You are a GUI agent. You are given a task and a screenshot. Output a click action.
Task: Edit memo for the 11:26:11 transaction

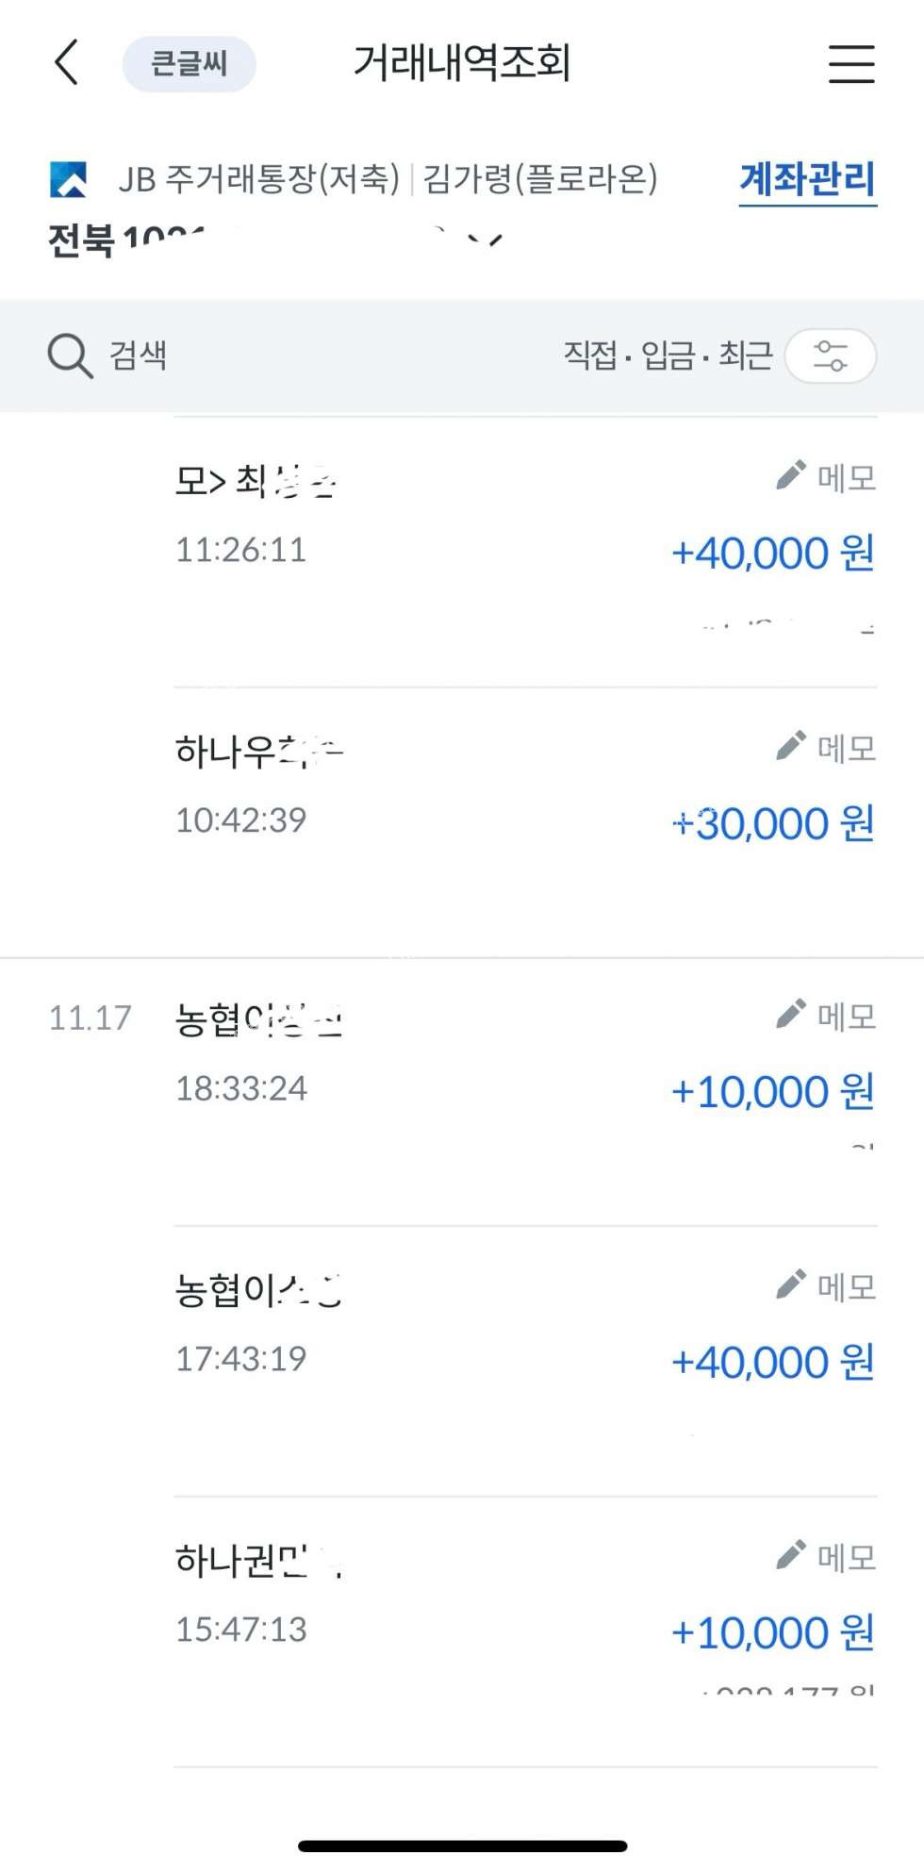tap(826, 478)
